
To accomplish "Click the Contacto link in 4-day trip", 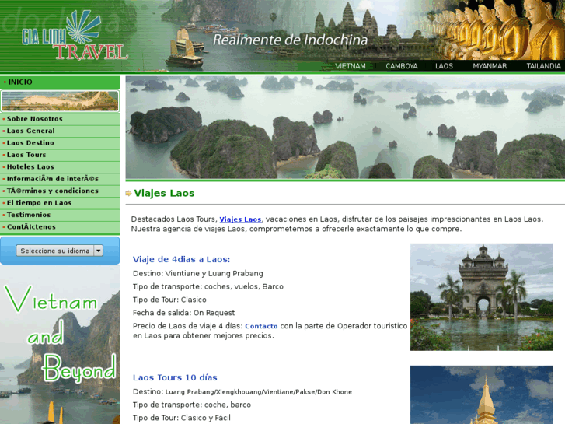I will (261, 326).
